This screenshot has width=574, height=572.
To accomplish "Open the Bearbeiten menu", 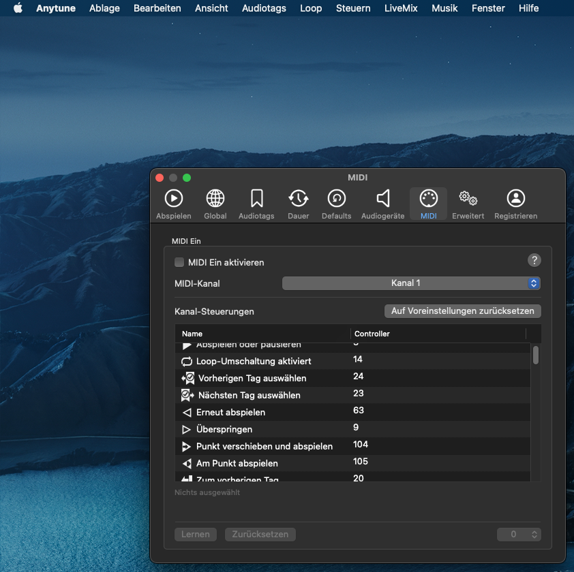I will click(157, 8).
